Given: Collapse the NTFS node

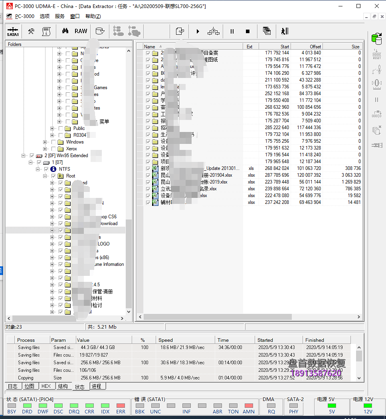Looking at the screenshot, I should pos(38,169).
